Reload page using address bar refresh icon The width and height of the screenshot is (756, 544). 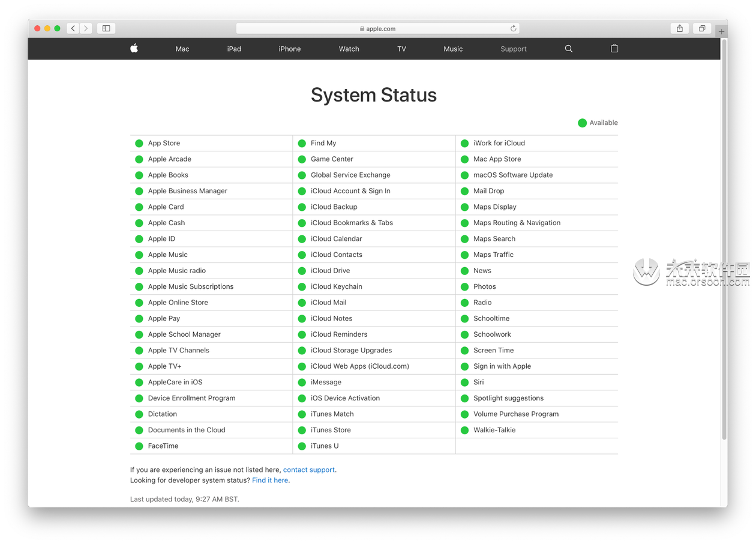tap(513, 28)
